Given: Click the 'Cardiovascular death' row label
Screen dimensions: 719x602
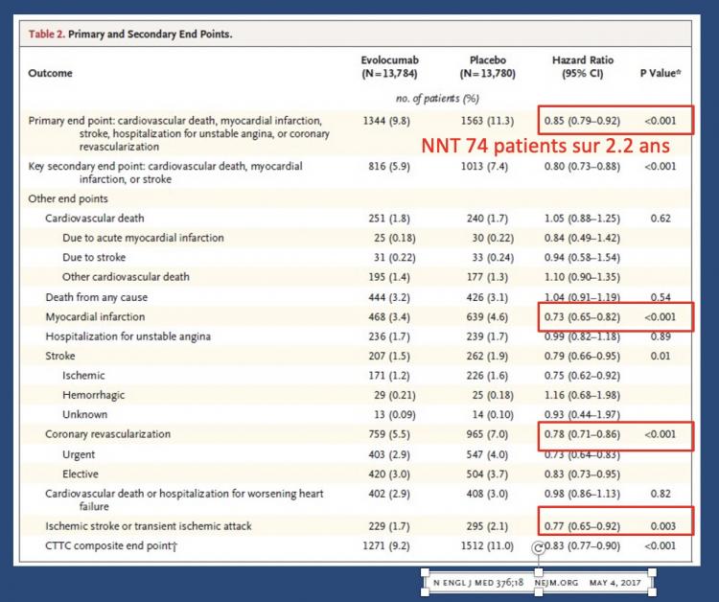Looking at the screenshot, I should (95, 219).
